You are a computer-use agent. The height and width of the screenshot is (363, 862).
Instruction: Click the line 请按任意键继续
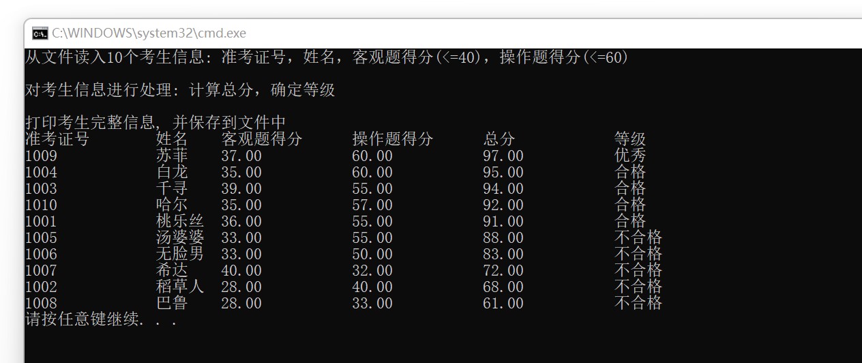[101, 319]
